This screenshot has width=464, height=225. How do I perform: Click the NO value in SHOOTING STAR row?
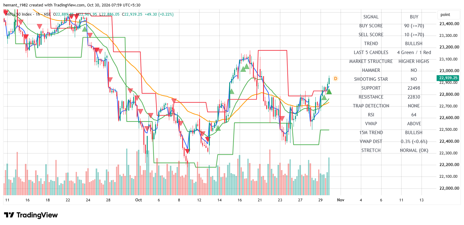pos(414,79)
